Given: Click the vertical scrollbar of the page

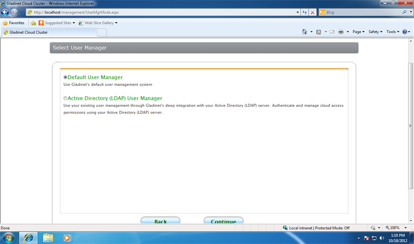Looking at the screenshot, I should pyautogui.click(x=410, y=126).
